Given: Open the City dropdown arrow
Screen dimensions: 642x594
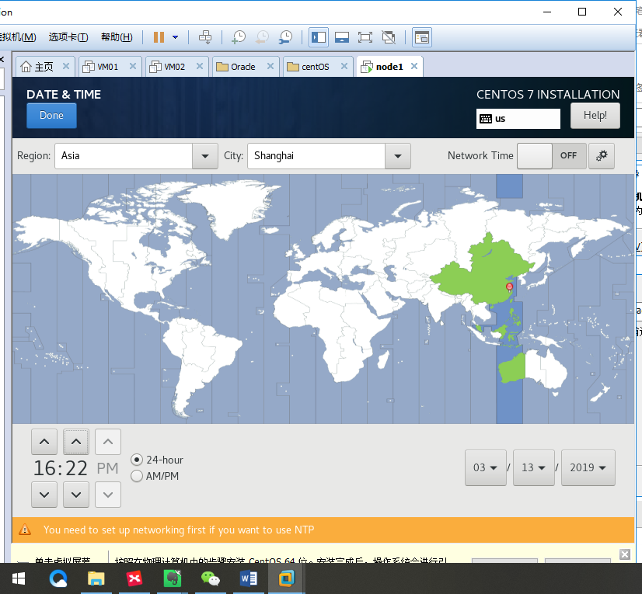Looking at the screenshot, I should pos(398,156).
